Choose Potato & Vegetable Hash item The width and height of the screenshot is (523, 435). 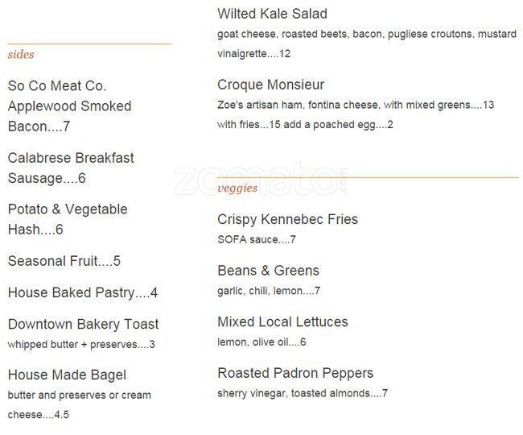click(x=68, y=219)
